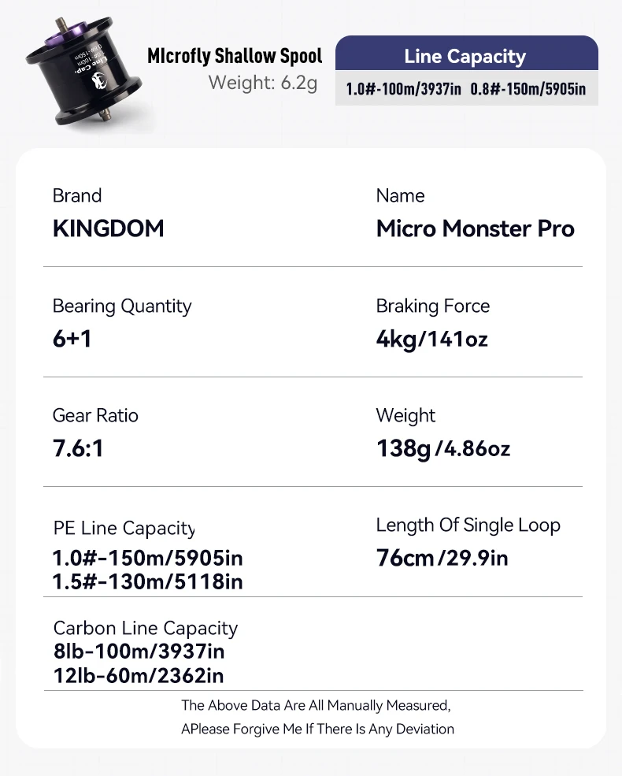This screenshot has width=622, height=776.
Task: Select the 1.0#-100m/3937in capacity value
Action: pyautogui.click(x=403, y=89)
